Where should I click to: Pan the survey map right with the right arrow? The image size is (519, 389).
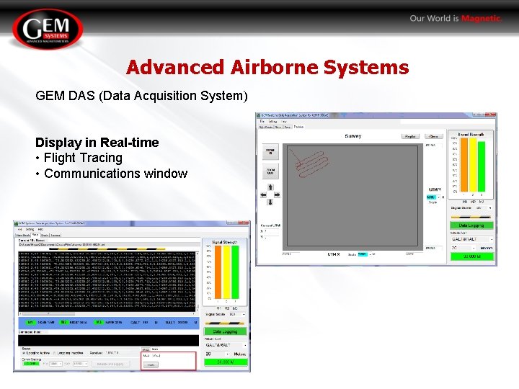(x=277, y=194)
